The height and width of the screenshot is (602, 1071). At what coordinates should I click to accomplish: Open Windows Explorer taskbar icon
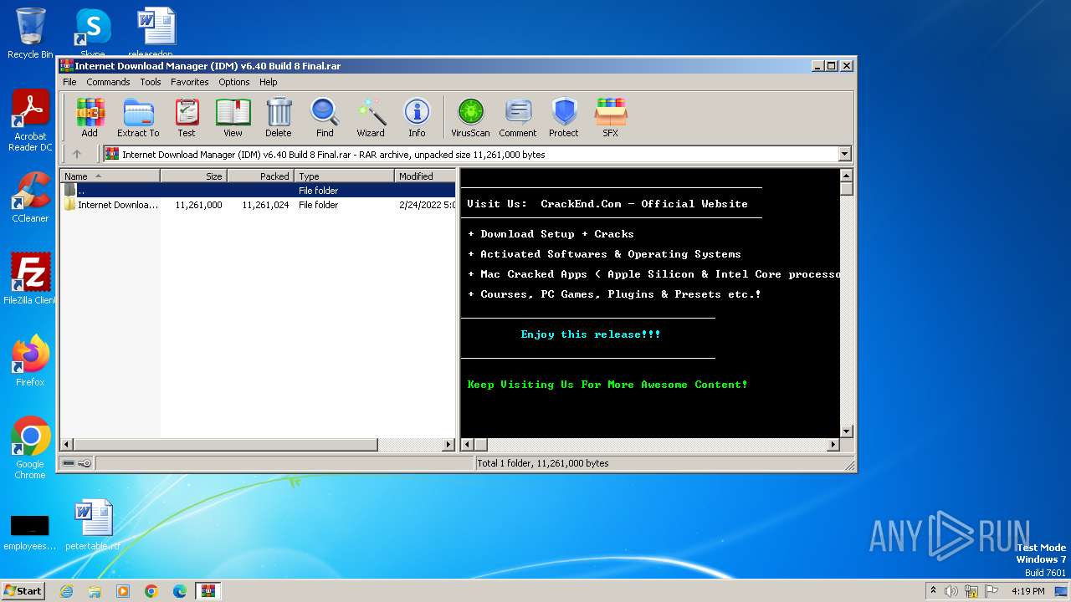[95, 591]
